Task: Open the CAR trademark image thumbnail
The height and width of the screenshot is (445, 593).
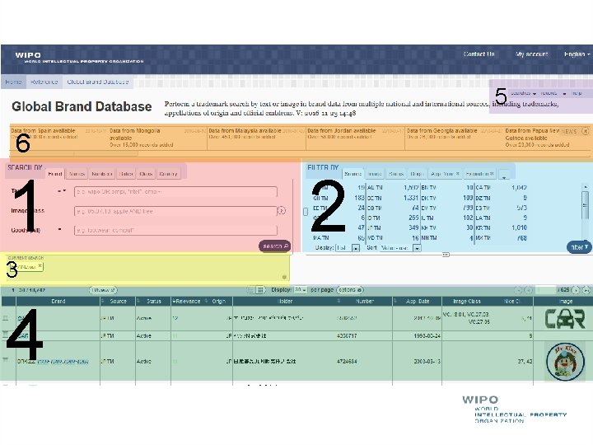Action: tap(565, 319)
